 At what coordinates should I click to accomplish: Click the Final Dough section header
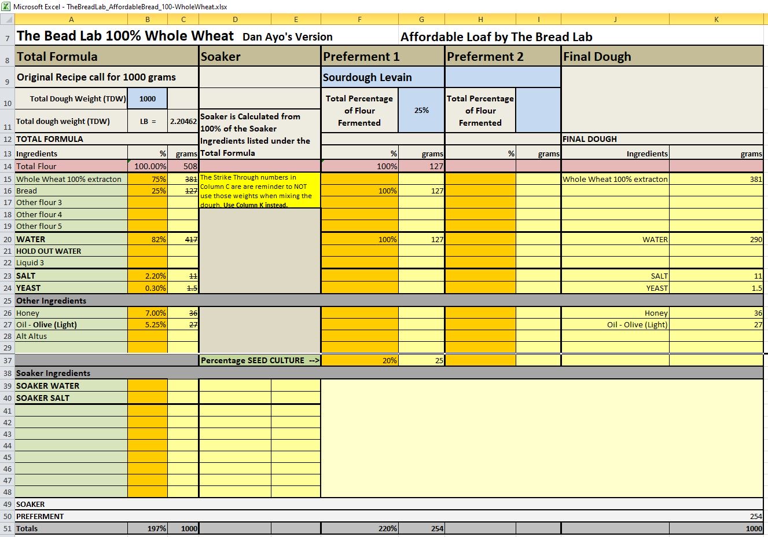[x=662, y=56]
